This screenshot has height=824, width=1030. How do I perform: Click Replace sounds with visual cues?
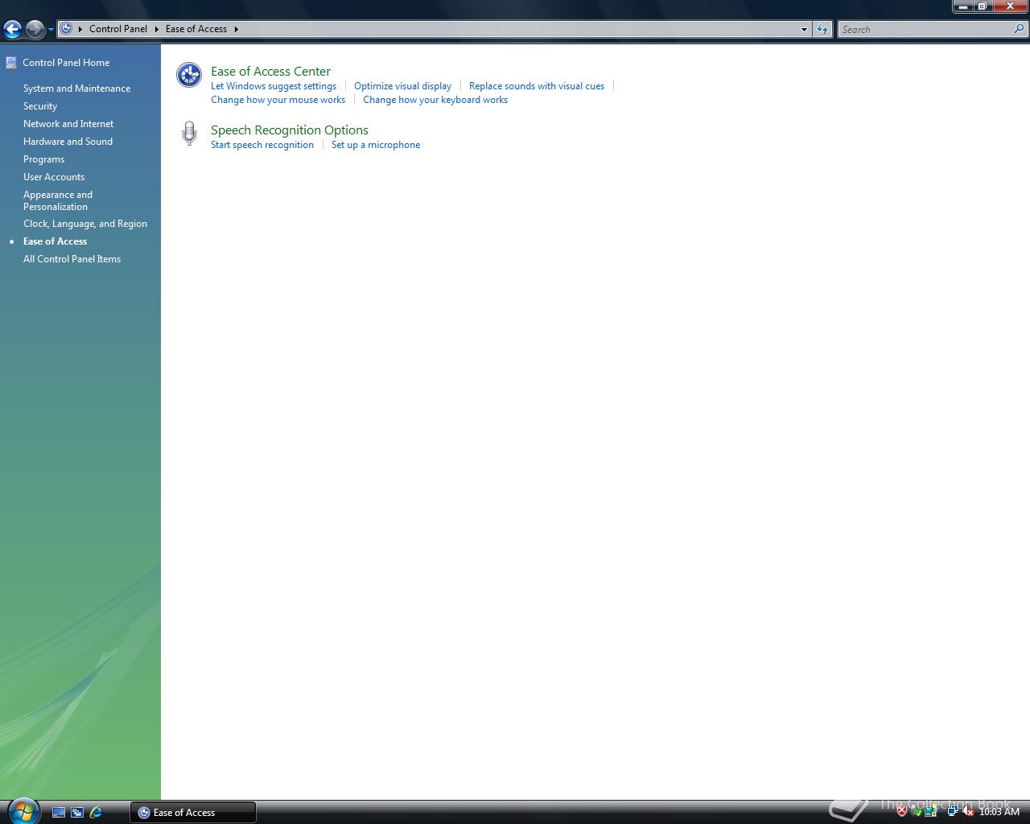pyautogui.click(x=537, y=86)
